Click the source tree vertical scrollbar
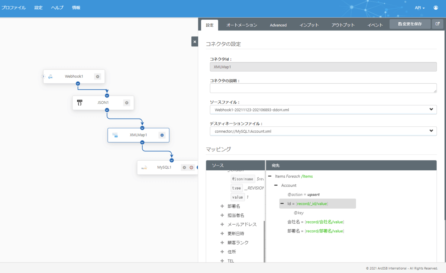This screenshot has height=273, width=446. tap(265, 241)
